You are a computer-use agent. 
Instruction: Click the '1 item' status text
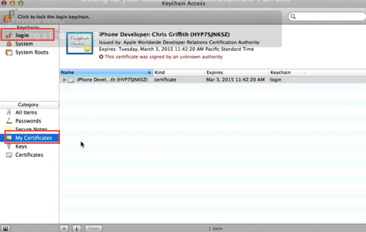pos(215,229)
